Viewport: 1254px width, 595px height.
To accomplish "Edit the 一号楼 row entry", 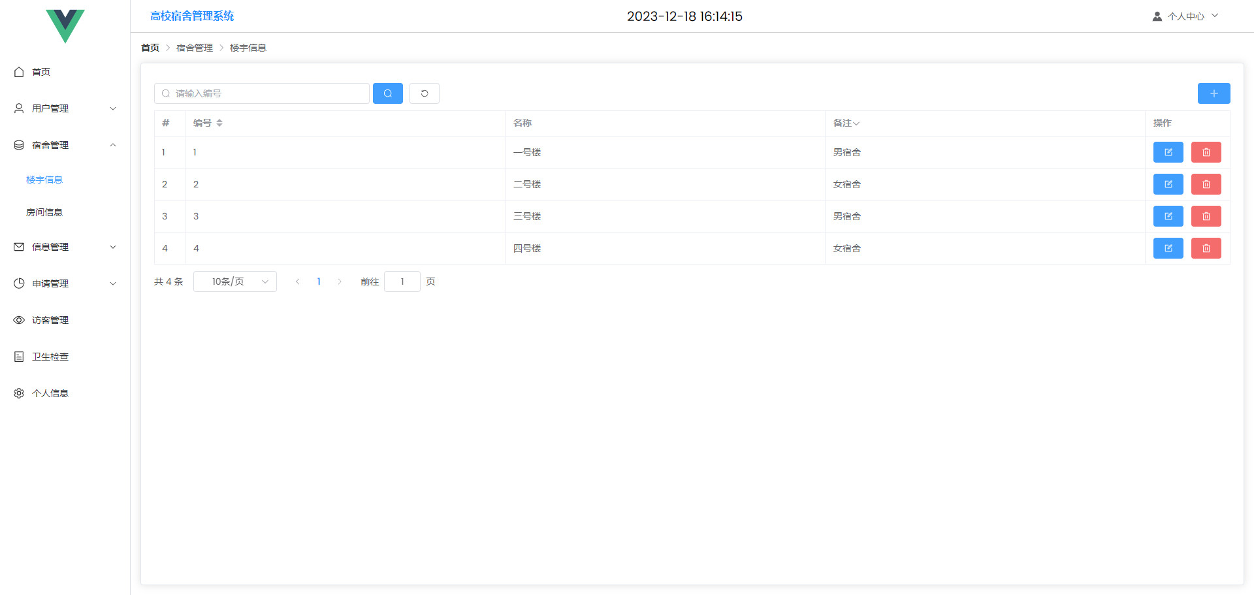I will click(x=1168, y=152).
